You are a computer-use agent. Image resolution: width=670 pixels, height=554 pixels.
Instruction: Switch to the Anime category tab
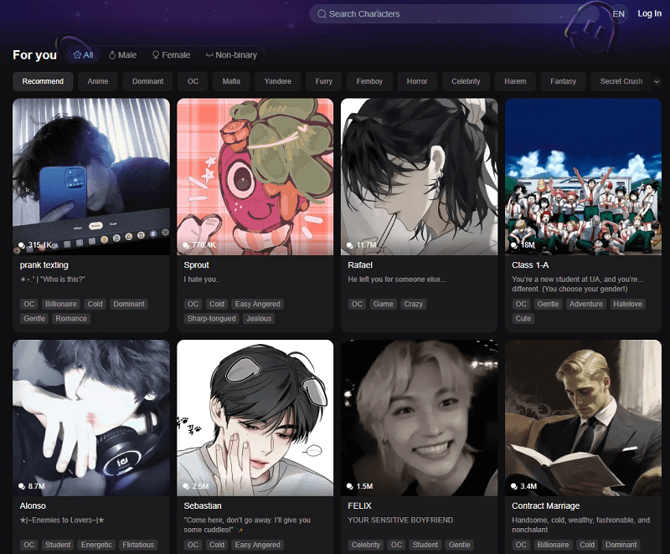(98, 81)
